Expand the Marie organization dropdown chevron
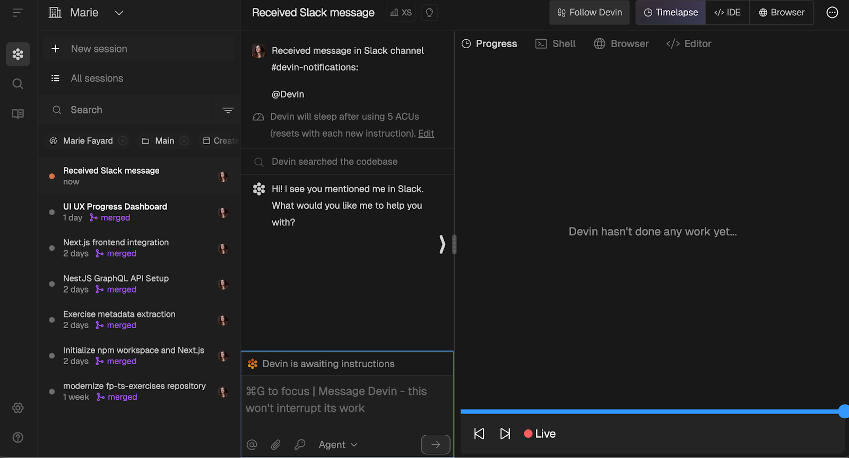 point(119,13)
